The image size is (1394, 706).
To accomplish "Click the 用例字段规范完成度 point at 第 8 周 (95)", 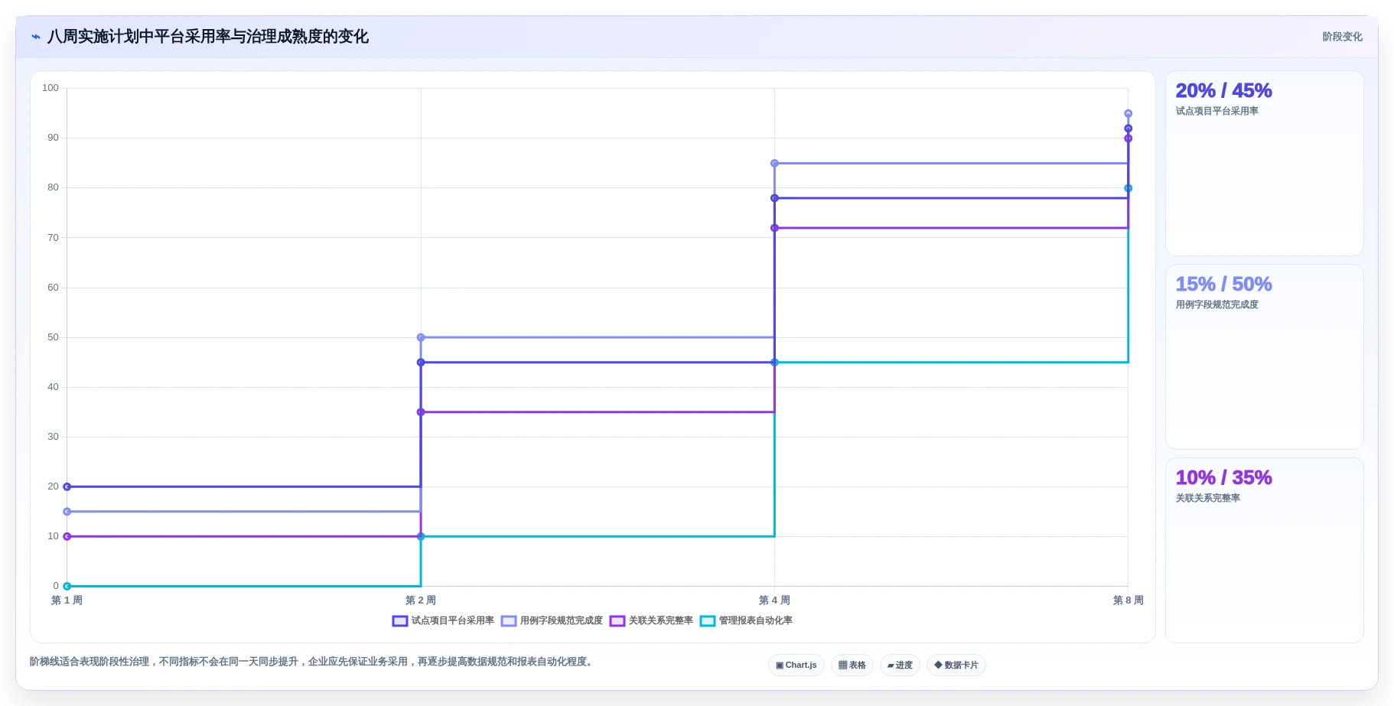I will (x=1129, y=114).
